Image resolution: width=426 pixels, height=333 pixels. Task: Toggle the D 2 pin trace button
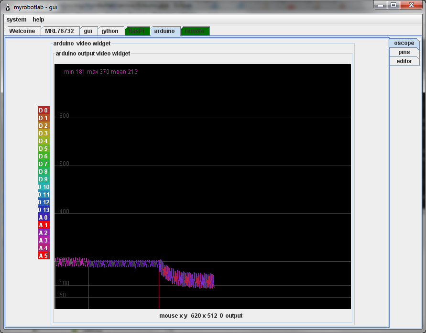[x=44, y=125]
